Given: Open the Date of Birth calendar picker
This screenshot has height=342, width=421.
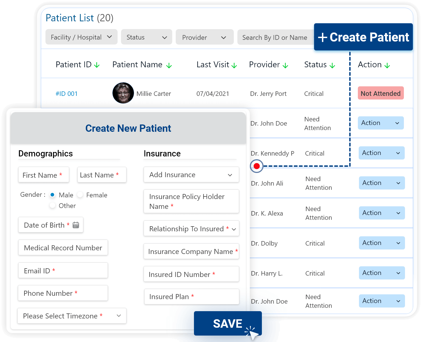Looking at the screenshot, I should (76, 225).
